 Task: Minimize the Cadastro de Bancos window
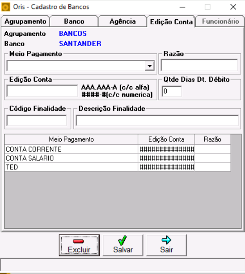pos(182,7)
